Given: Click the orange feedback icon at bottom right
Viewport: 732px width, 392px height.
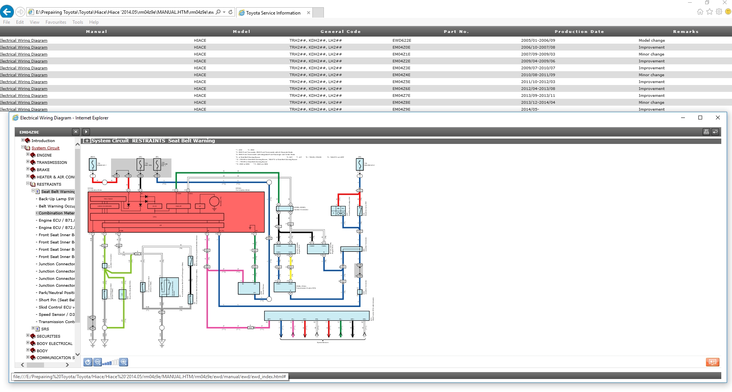Looking at the screenshot, I should pos(712,362).
